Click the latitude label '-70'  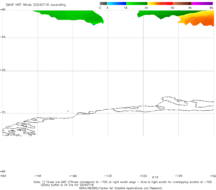coord(3,70)
